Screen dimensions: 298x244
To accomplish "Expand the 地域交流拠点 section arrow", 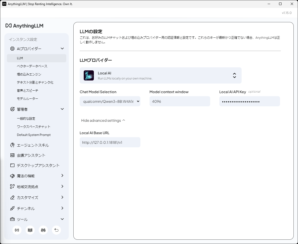I will (x=62, y=186).
